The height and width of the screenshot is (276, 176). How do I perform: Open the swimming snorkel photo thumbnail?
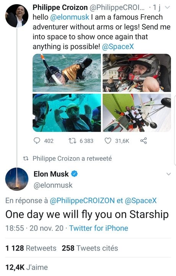[67, 73]
